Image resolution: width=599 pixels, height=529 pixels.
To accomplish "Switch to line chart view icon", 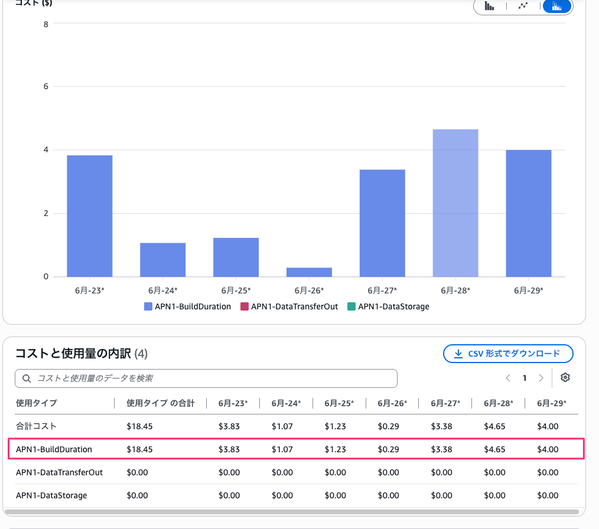I will point(523,6).
